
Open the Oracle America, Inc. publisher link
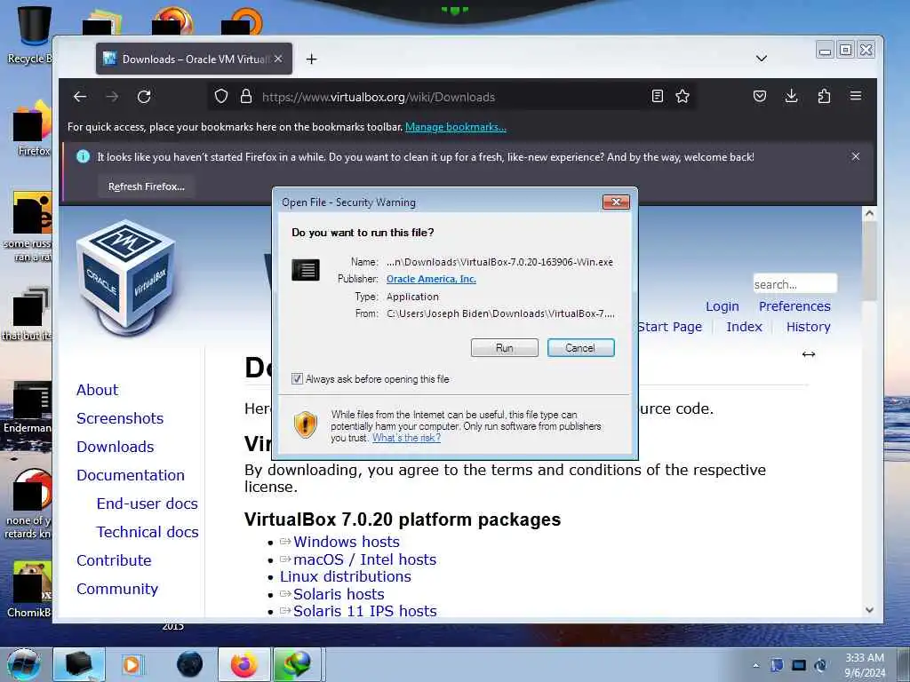431,279
